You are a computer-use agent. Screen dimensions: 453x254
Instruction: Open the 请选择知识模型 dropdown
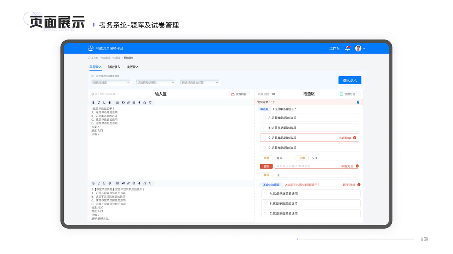156,82
